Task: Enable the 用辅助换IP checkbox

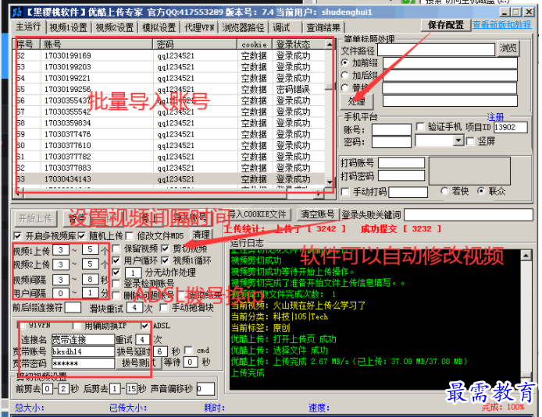Action: [x=77, y=326]
